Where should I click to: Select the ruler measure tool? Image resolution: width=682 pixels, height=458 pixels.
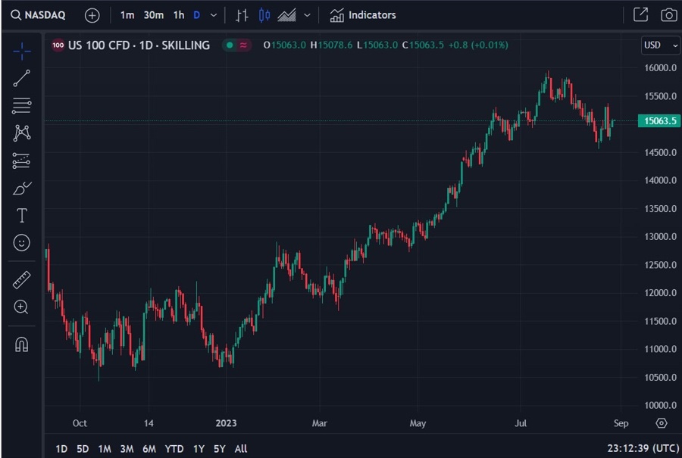coord(22,280)
